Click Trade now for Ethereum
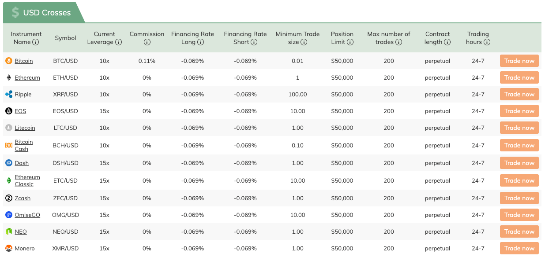 519,77
